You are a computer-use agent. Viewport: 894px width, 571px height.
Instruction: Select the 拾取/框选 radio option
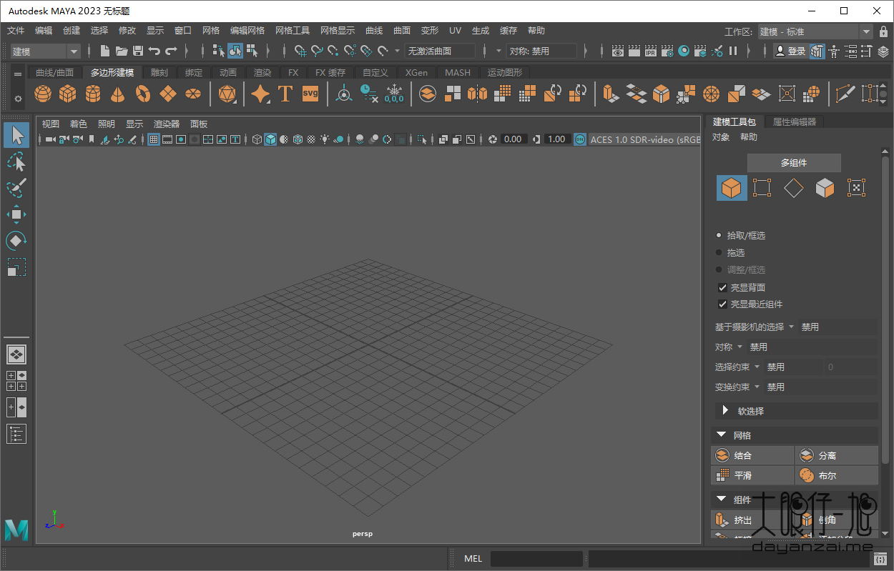719,235
